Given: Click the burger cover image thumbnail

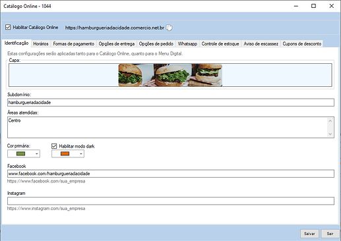Looking at the screenshot, I should click(170, 75).
